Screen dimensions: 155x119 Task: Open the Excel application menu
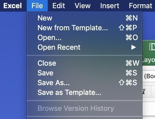[12, 6]
